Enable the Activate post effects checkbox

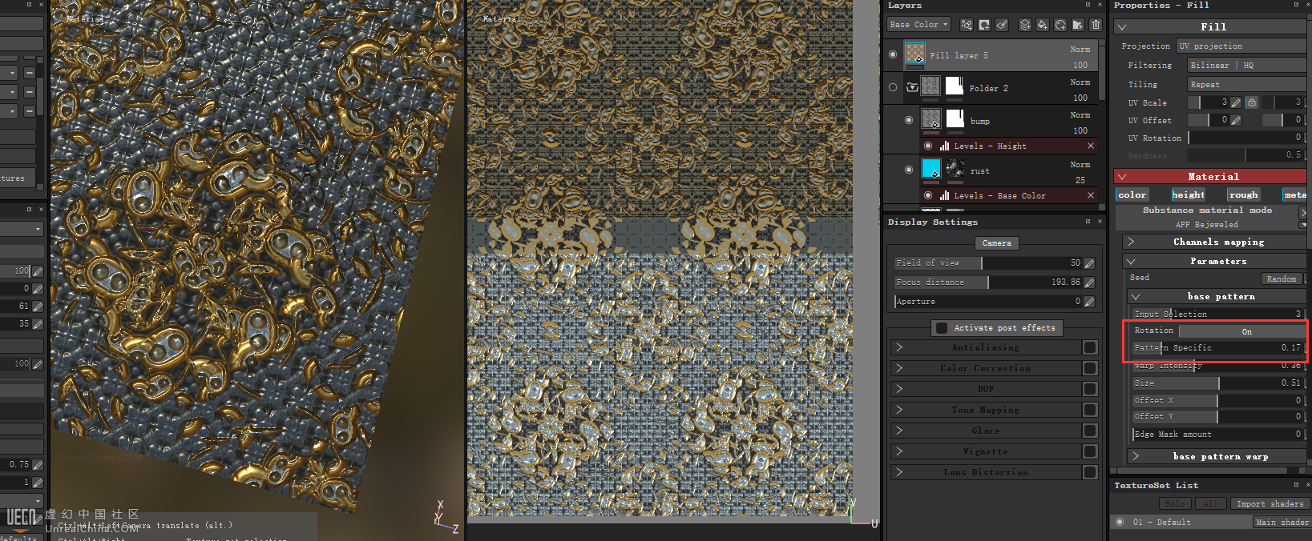[x=942, y=328]
